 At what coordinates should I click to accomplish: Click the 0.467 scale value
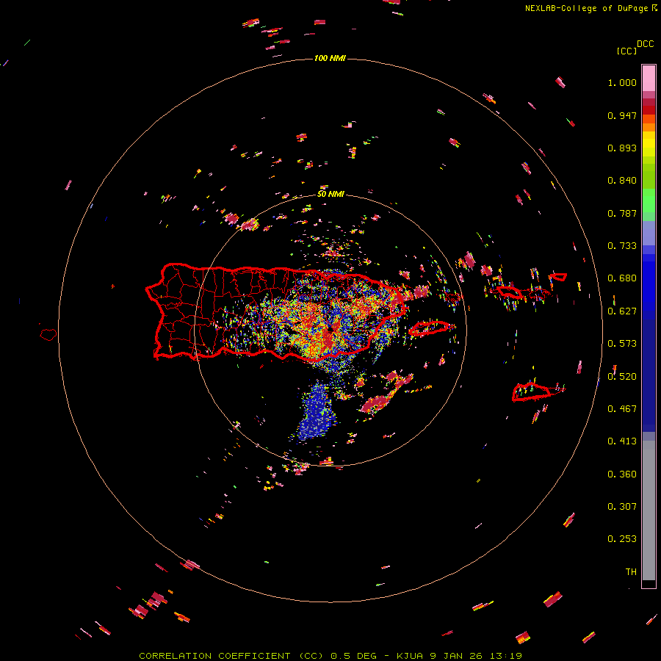[622, 409]
